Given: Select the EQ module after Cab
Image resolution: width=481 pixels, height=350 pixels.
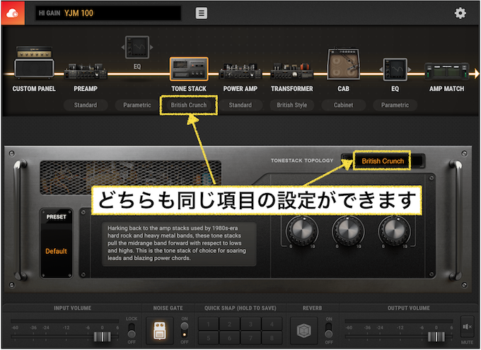Looking at the screenshot, I should (x=395, y=69).
